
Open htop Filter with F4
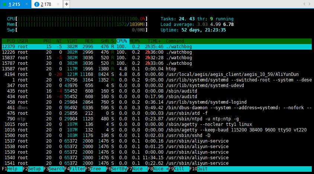75,169
